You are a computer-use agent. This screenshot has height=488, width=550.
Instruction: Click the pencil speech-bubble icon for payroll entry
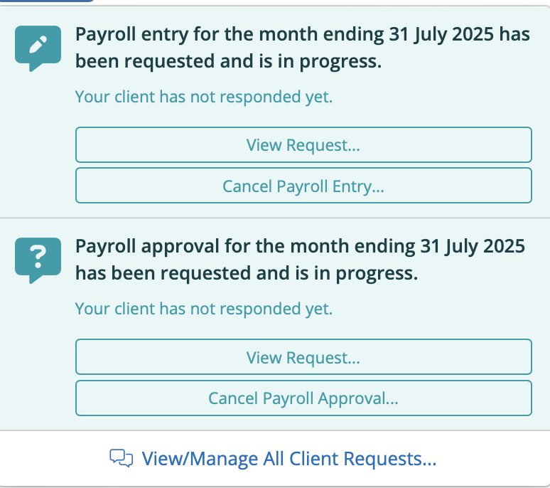coord(38,48)
